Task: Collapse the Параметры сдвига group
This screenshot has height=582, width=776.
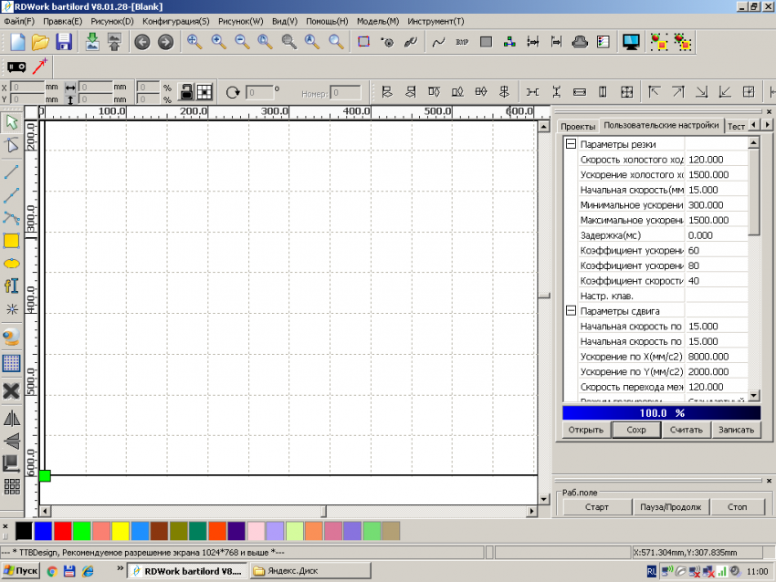Action: [572, 311]
